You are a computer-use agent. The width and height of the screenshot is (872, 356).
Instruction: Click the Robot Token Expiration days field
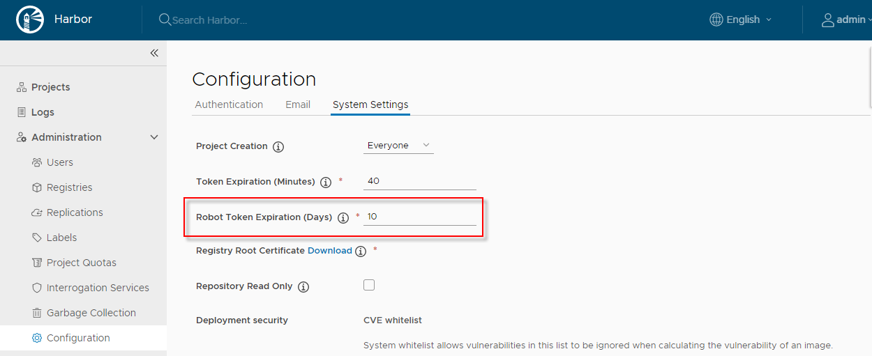click(x=420, y=217)
